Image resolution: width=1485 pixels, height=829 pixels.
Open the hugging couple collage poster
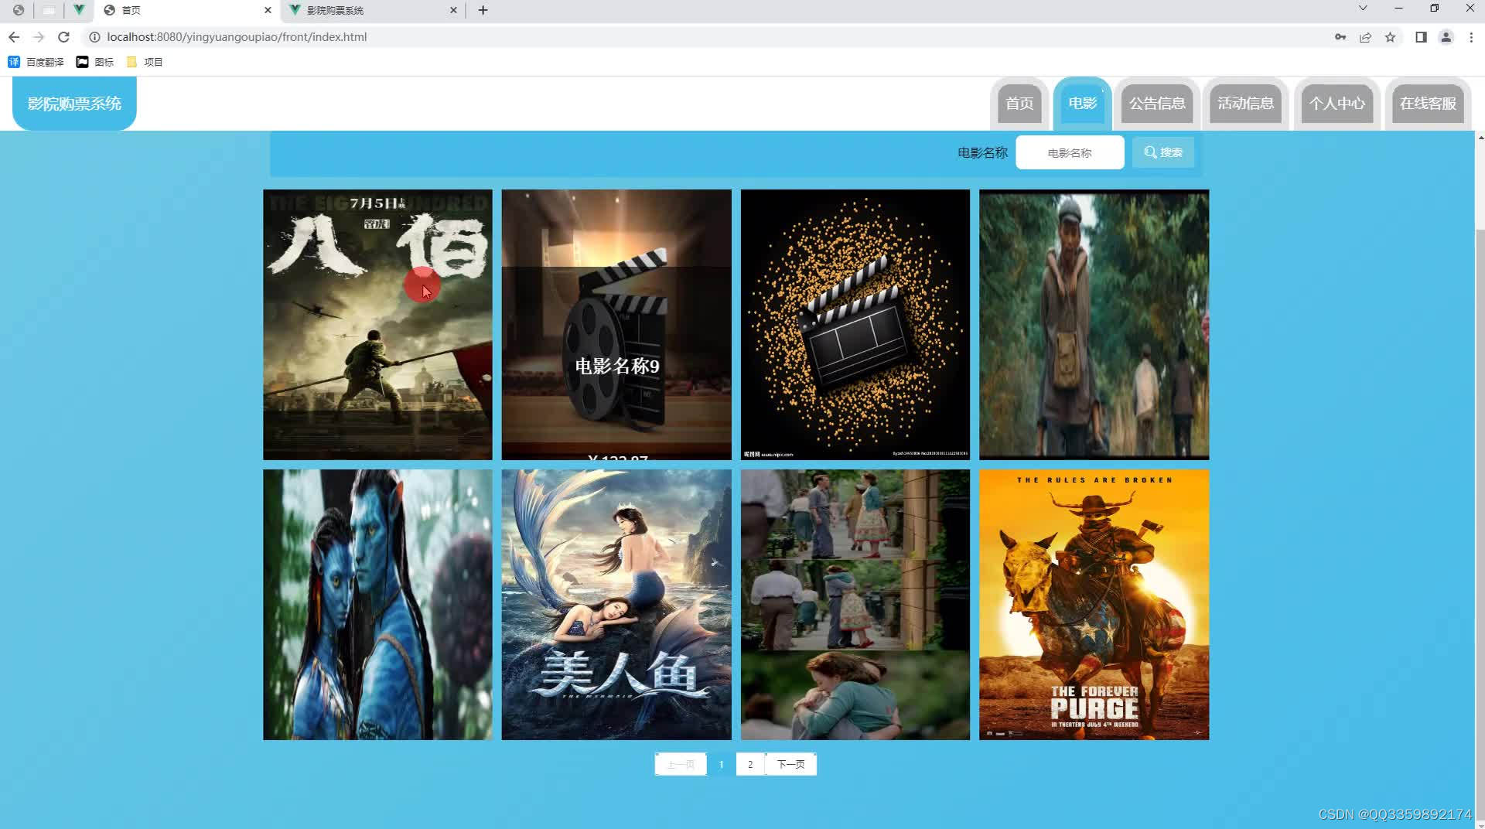855,605
